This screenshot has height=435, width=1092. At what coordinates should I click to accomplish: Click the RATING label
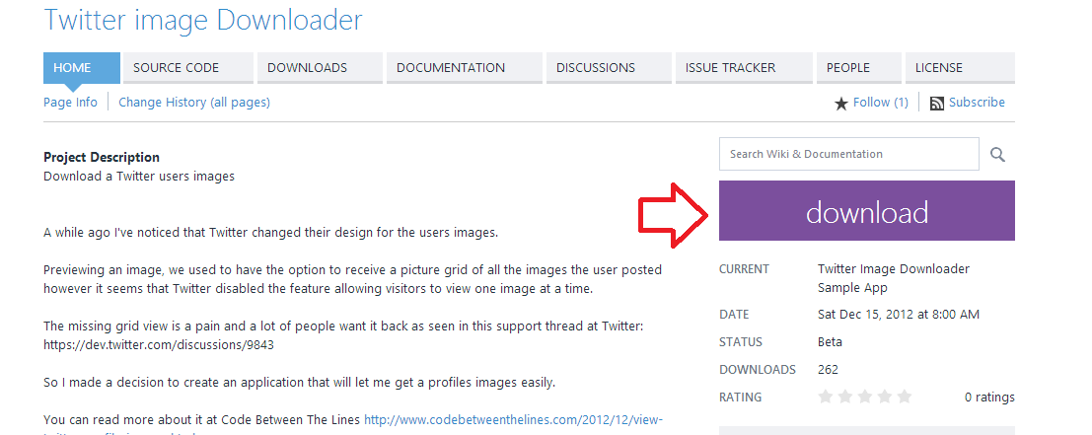pyautogui.click(x=740, y=398)
